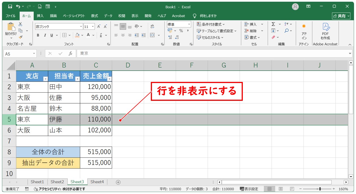Click the Wrap Text icon
This screenshot has width=356, height=194.
click(153, 26)
